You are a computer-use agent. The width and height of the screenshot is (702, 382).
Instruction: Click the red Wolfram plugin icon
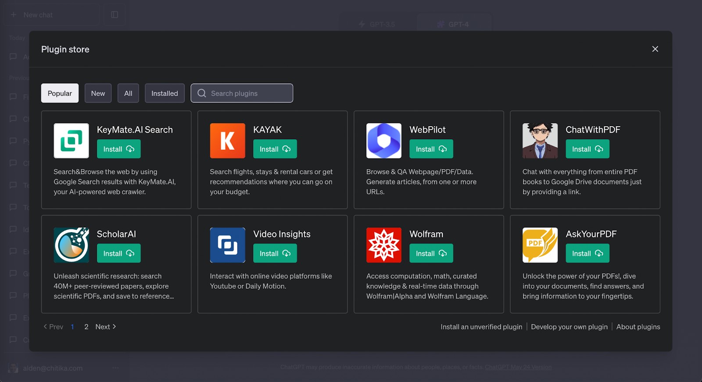click(383, 245)
